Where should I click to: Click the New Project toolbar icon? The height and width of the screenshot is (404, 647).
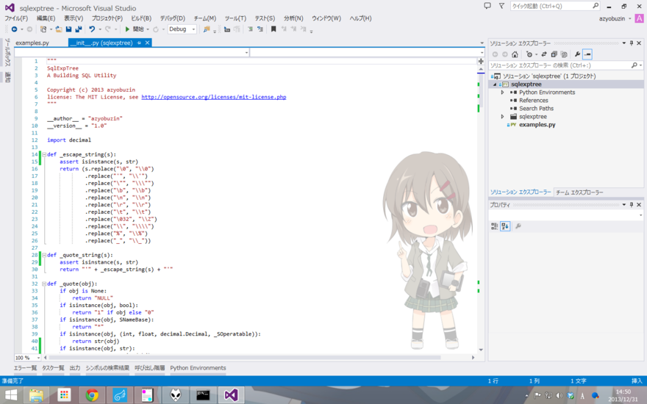coord(43,29)
